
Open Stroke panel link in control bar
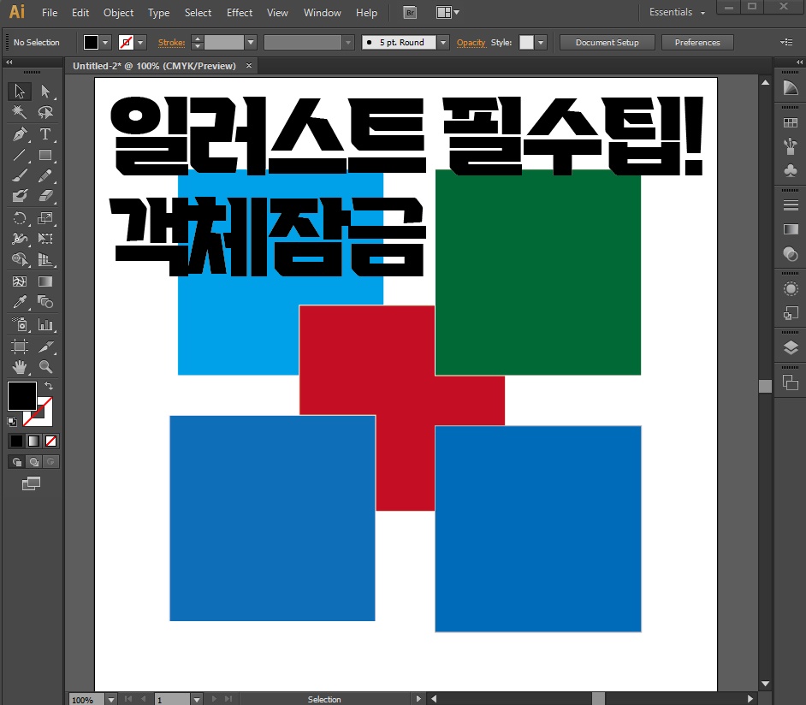pos(172,43)
